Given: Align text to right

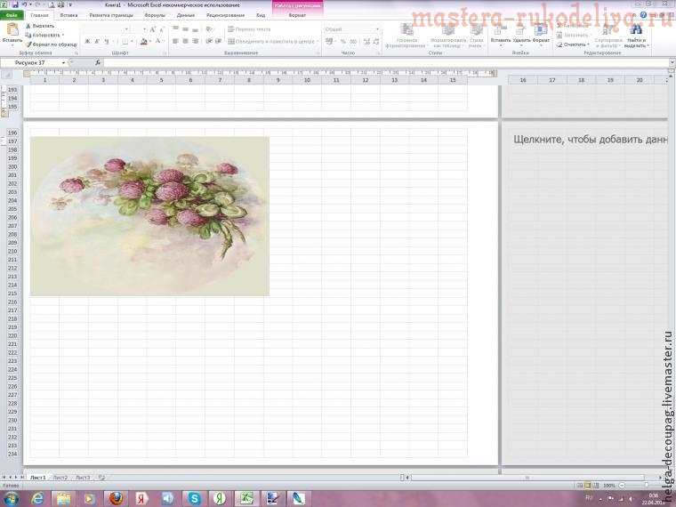Looking at the screenshot, I should point(196,41).
